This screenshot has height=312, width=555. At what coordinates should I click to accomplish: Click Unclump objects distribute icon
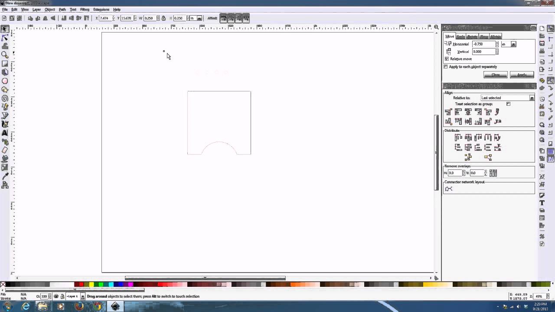(488, 157)
